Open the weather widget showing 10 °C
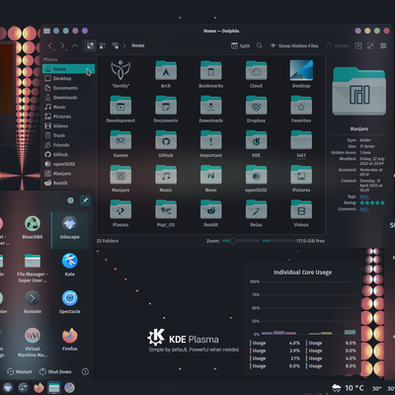This screenshot has width=395, height=395. [x=349, y=388]
